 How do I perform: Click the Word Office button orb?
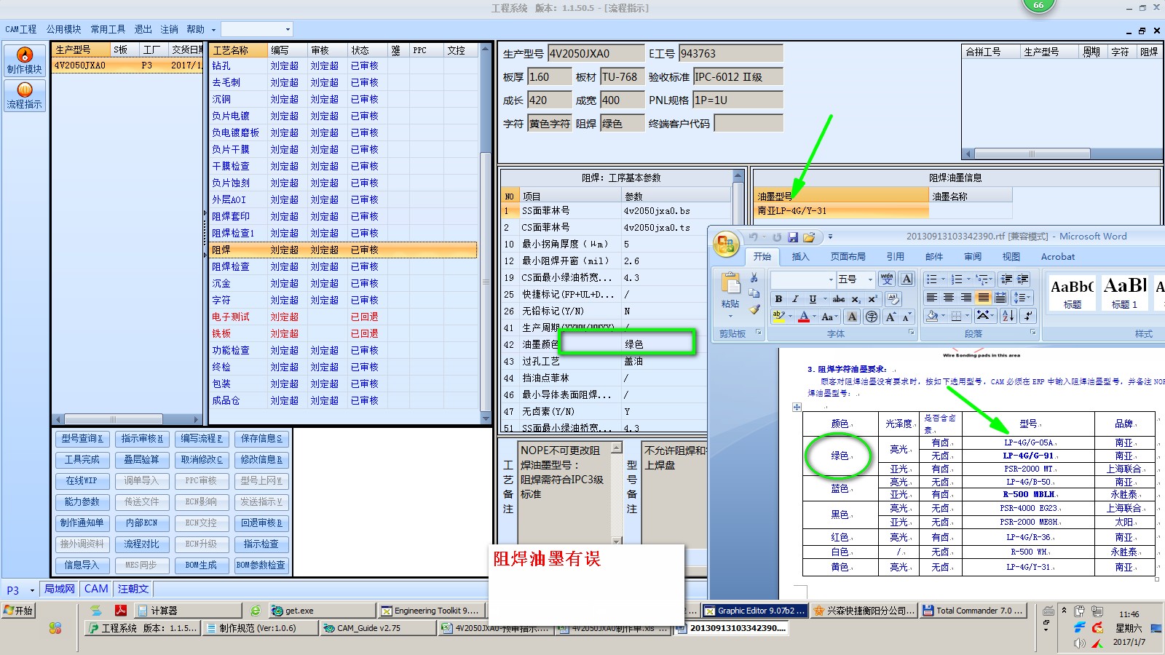point(726,244)
